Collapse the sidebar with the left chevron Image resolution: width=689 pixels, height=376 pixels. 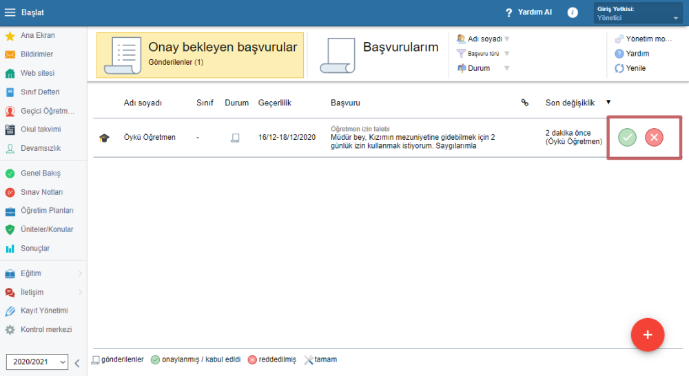pos(77,364)
